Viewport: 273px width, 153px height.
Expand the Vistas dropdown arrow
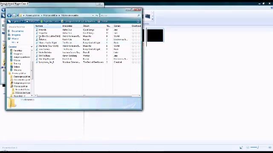pos(37,21)
